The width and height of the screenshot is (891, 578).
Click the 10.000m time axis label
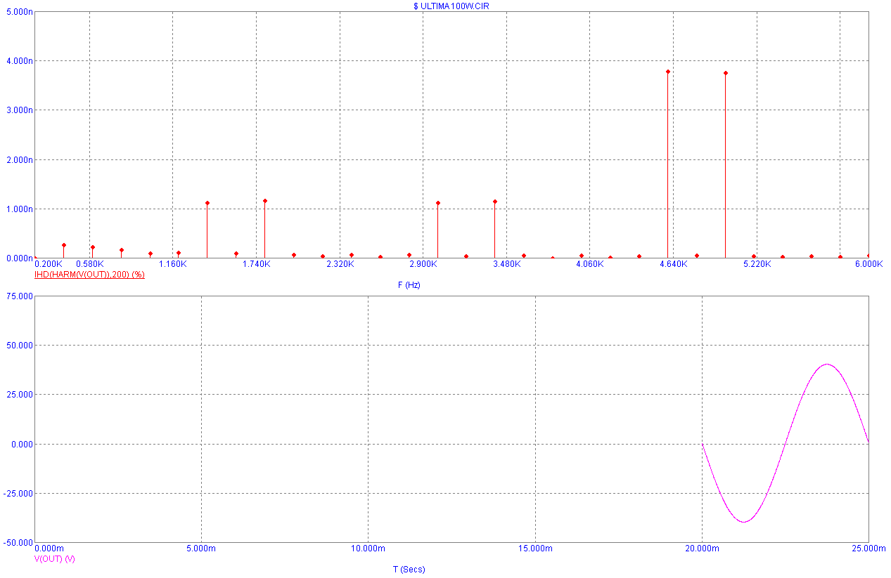click(x=368, y=548)
